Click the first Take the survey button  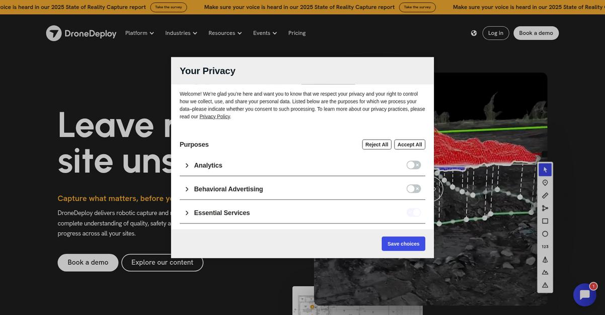tap(169, 7)
